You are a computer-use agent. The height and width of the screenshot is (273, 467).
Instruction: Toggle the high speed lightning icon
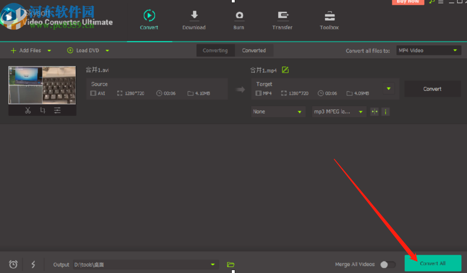pyautogui.click(x=33, y=264)
